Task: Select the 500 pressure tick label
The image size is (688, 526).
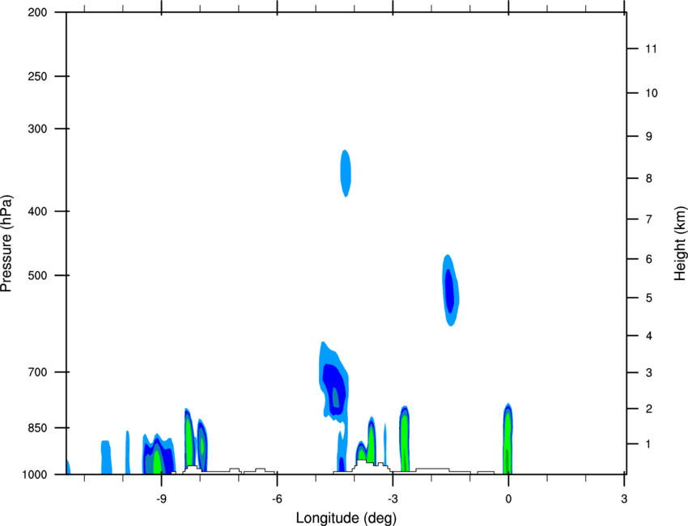Action: [x=38, y=275]
